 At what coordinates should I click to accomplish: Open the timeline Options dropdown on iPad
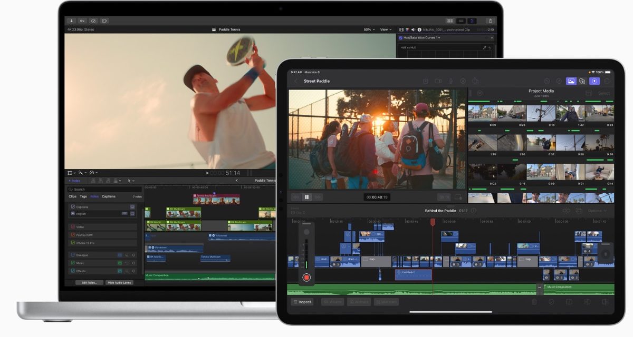tap(596, 211)
